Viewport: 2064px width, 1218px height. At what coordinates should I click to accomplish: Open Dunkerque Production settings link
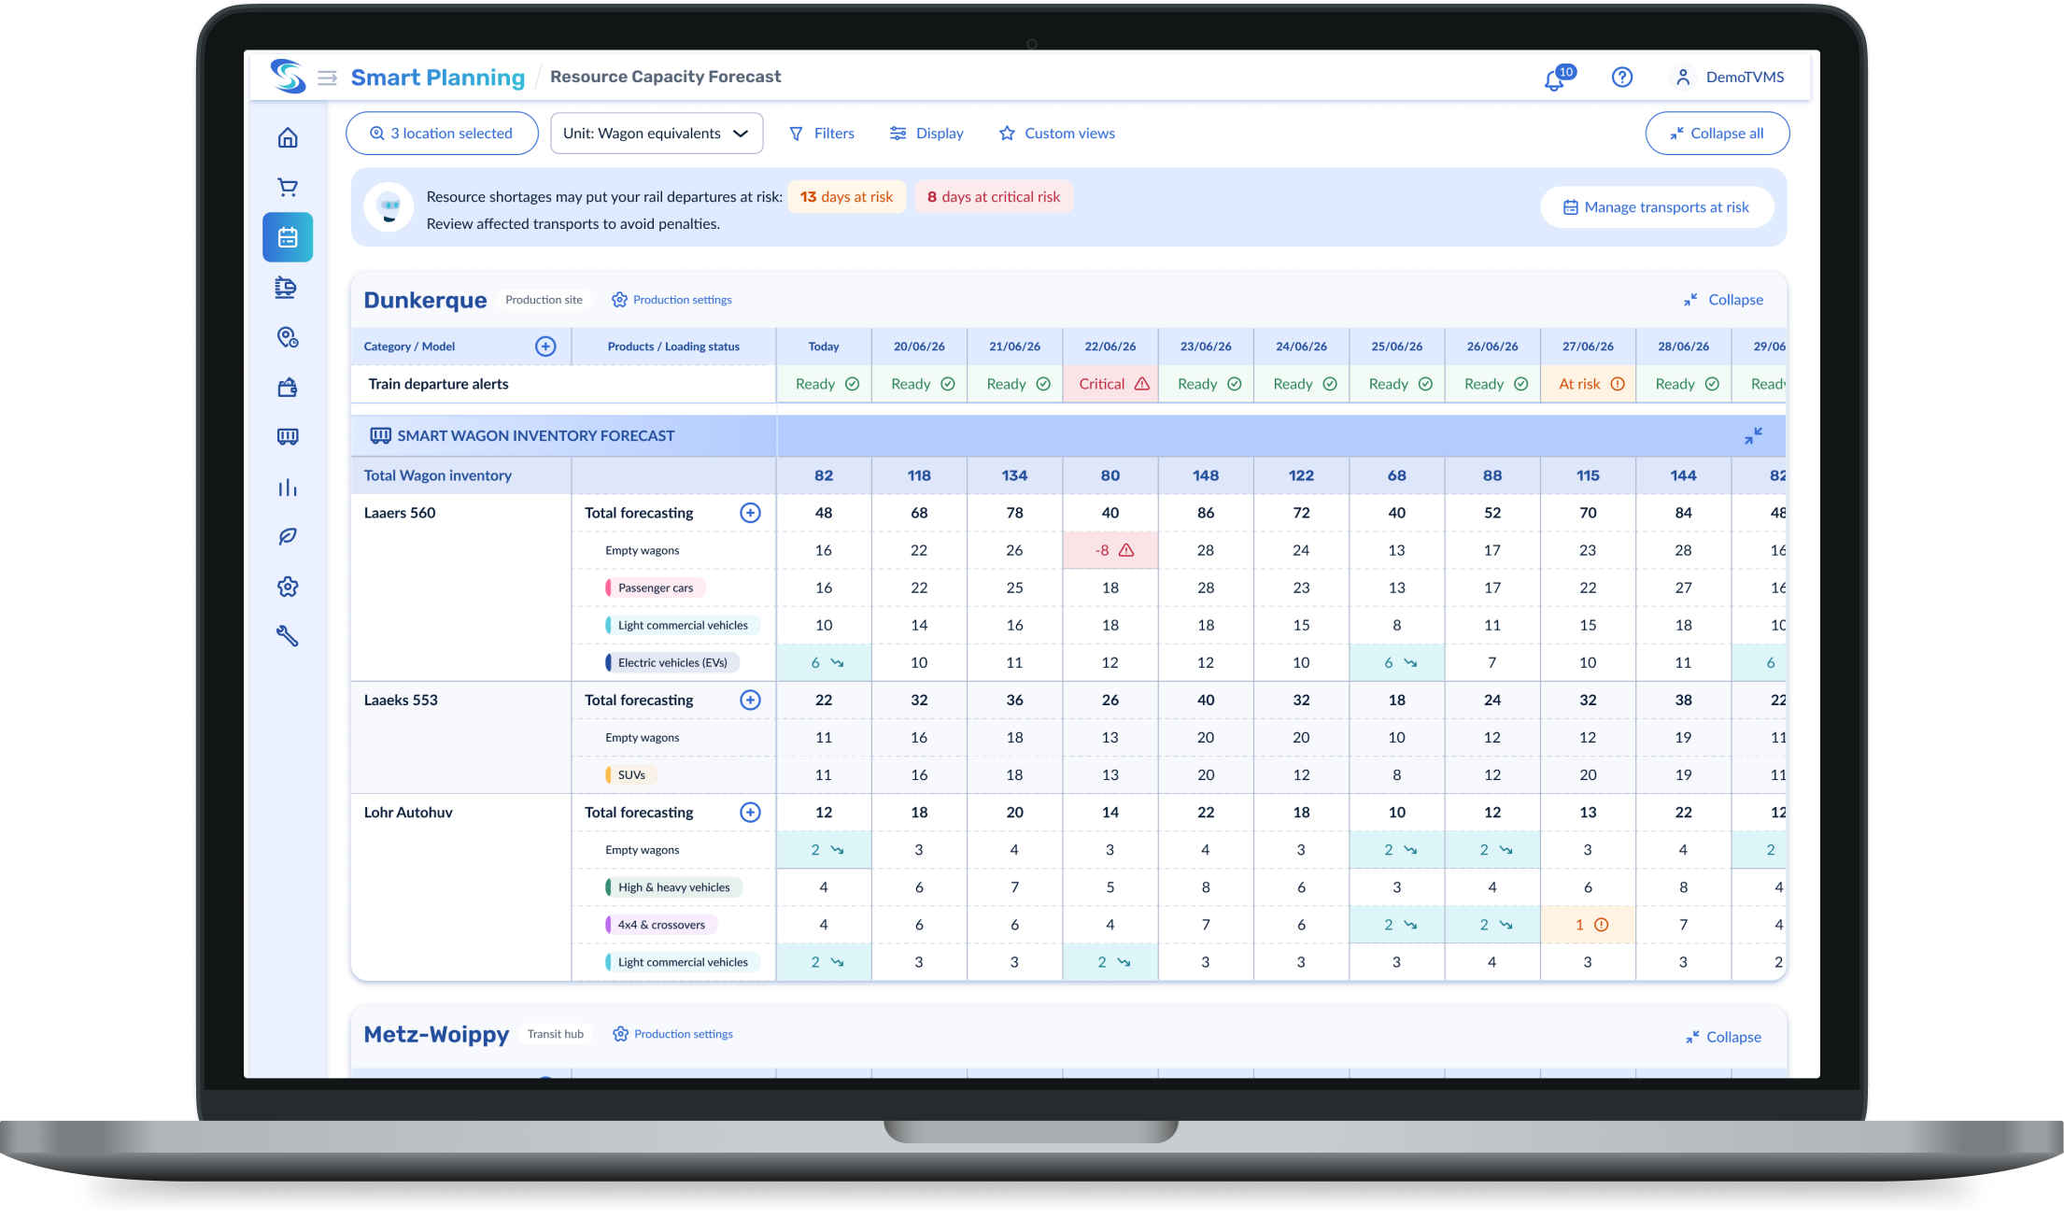point(672,300)
